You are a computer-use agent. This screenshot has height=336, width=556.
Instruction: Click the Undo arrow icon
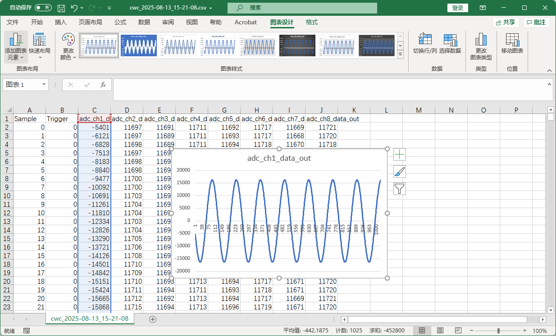[74, 8]
